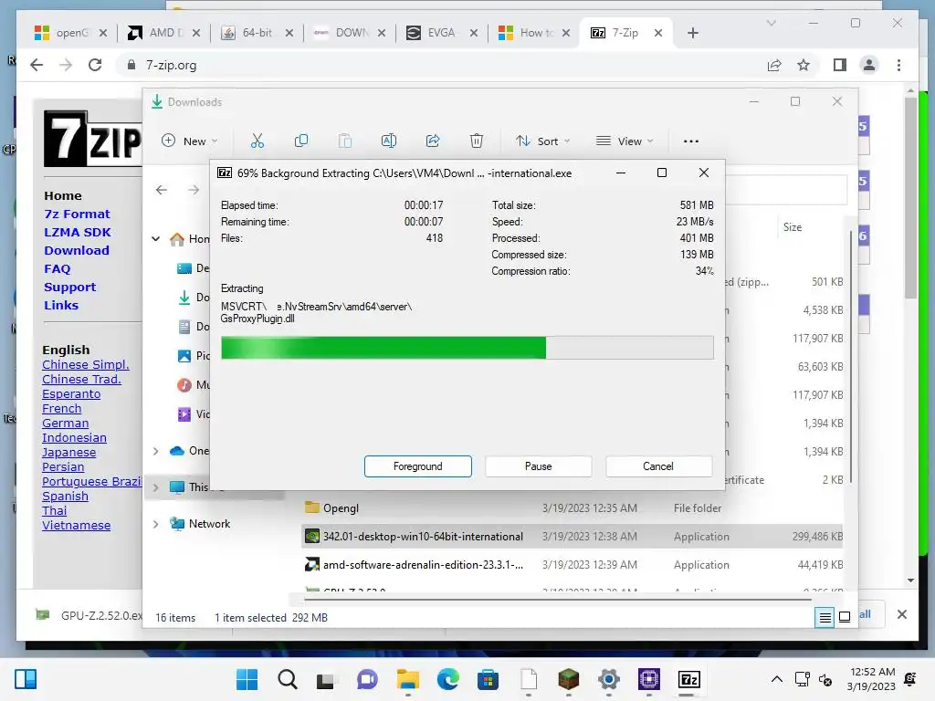Open the 7z Format link

click(77, 214)
